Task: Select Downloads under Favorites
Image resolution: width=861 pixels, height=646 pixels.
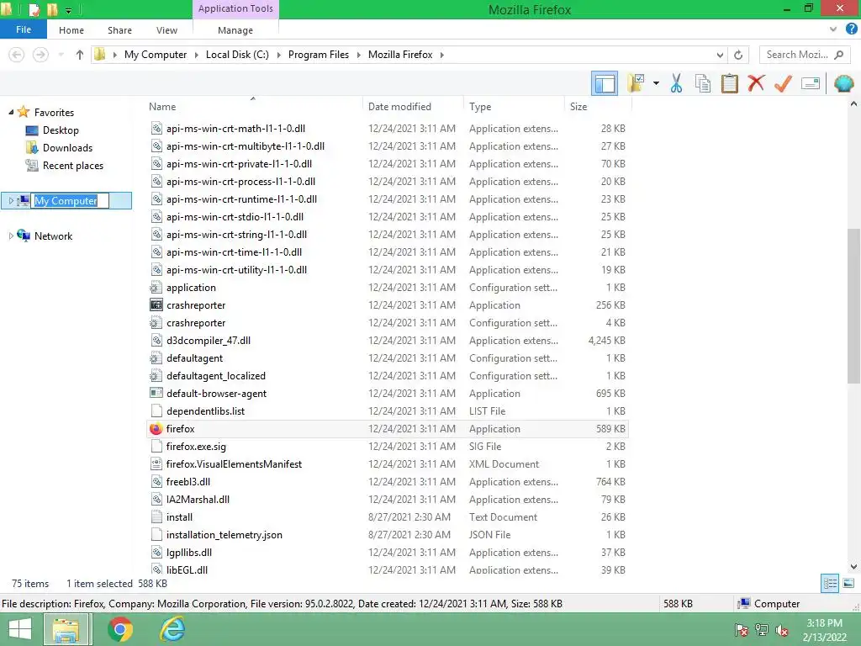Action: 67,148
